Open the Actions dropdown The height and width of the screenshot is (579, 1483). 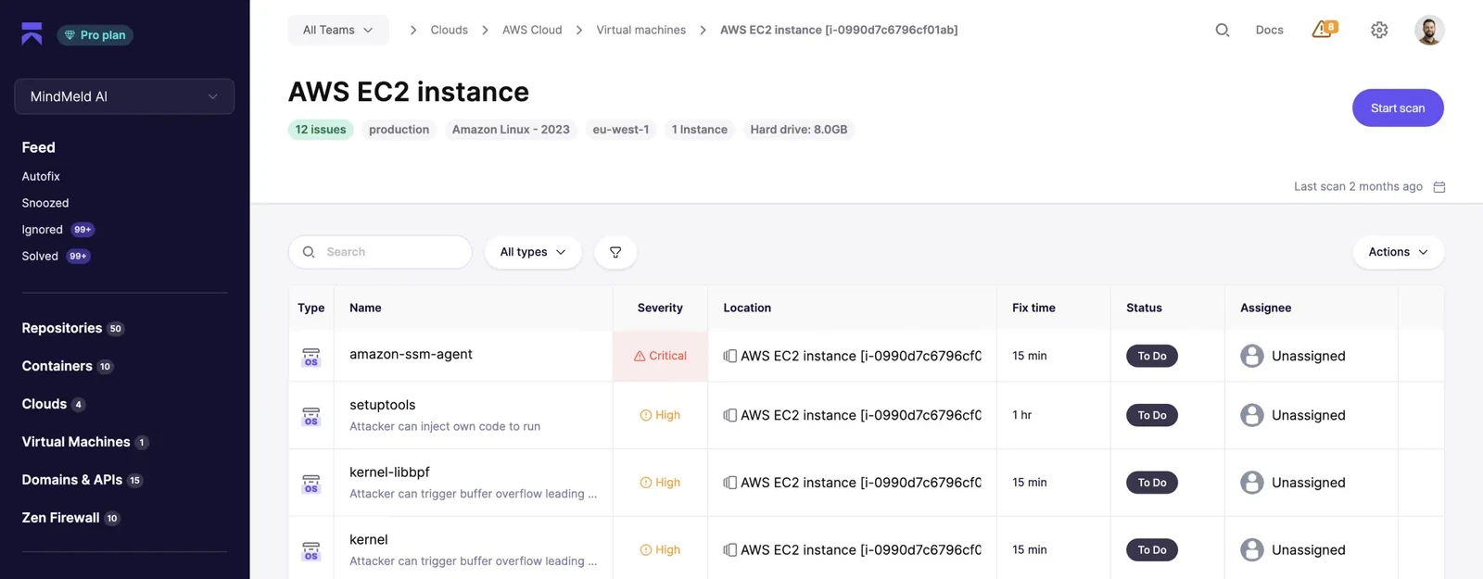click(x=1399, y=252)
